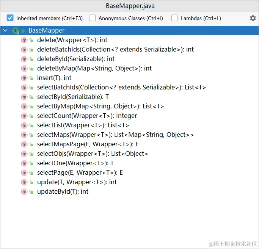Screen dimensions: 259x249
Task: Click method icon beside insert(T)
Action: [24, 78]
